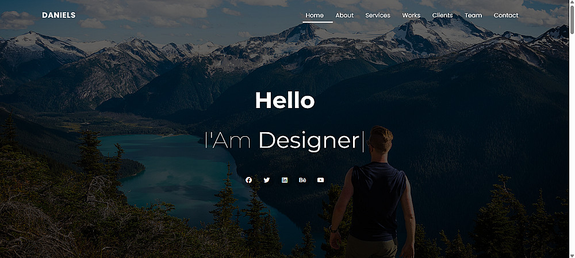This screenshot has height=258, width=575.
Task: Open the Behance social icon
Action: [x=302, y=180]
